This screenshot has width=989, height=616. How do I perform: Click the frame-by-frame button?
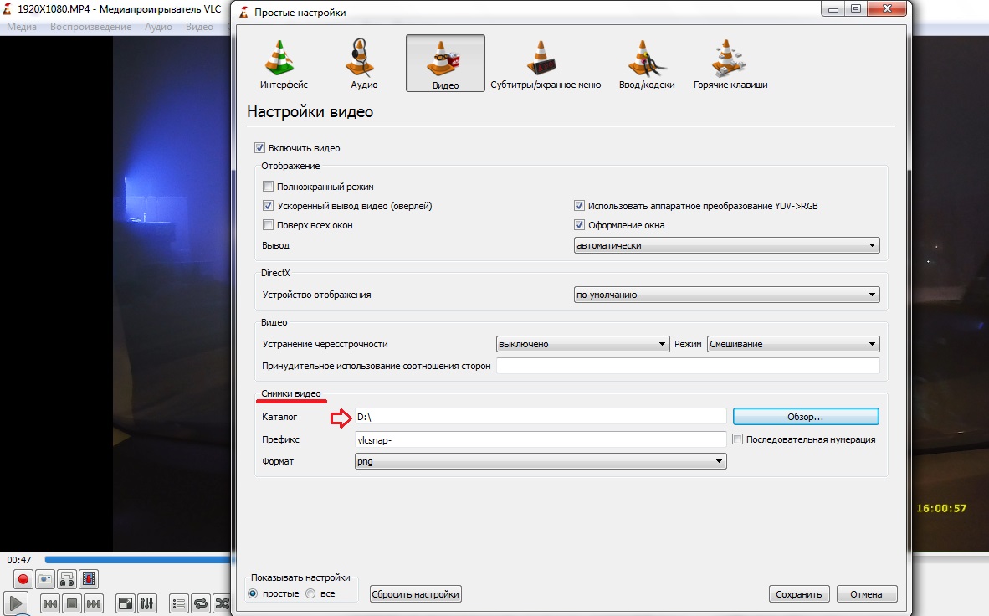[89, 578]
